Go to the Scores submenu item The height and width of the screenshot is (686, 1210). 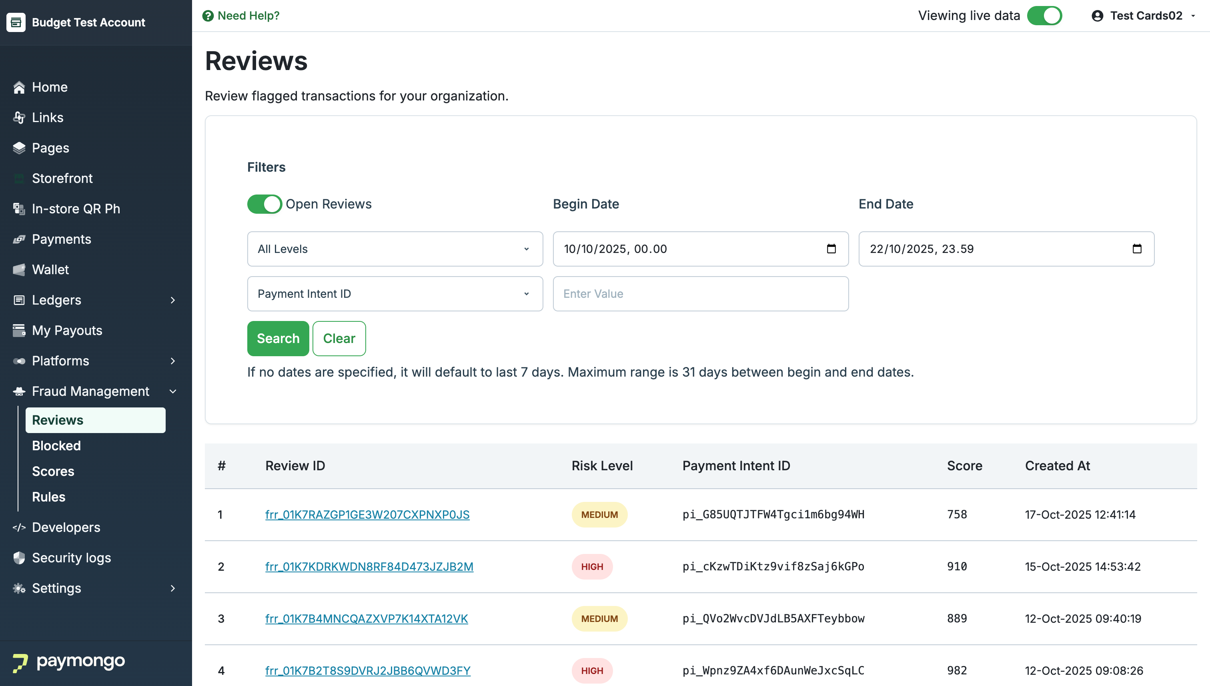coord(53,471)
